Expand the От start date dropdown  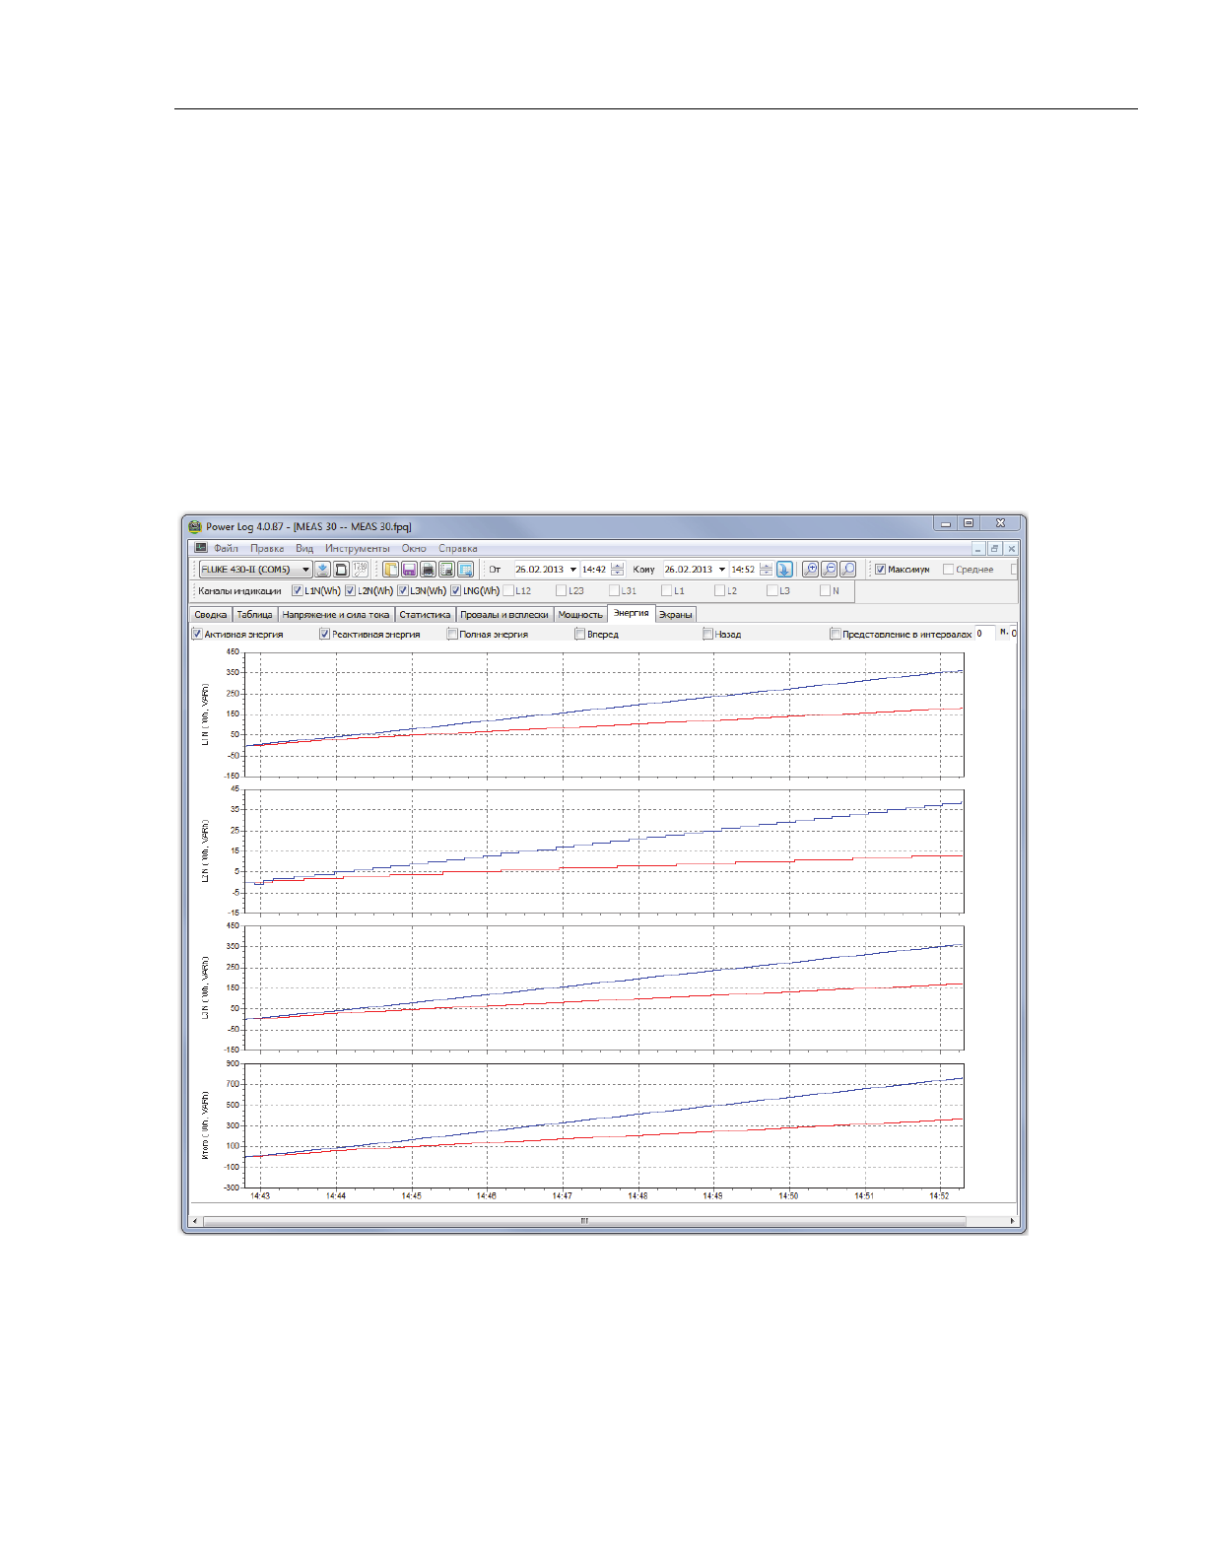click(x=572, y=570)
